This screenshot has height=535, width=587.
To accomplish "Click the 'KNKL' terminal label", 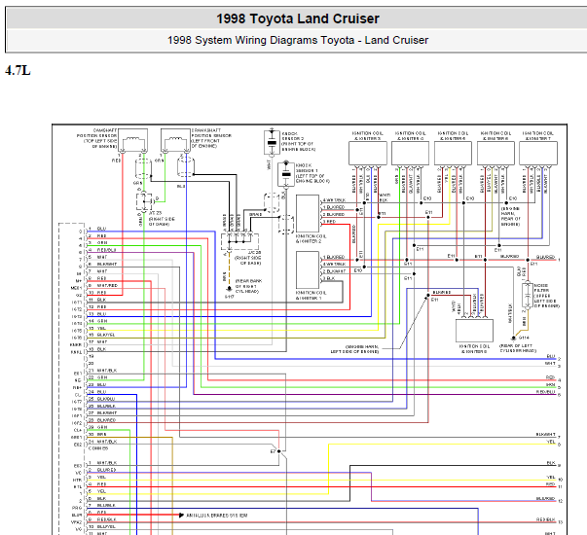I will coord(76,352).
